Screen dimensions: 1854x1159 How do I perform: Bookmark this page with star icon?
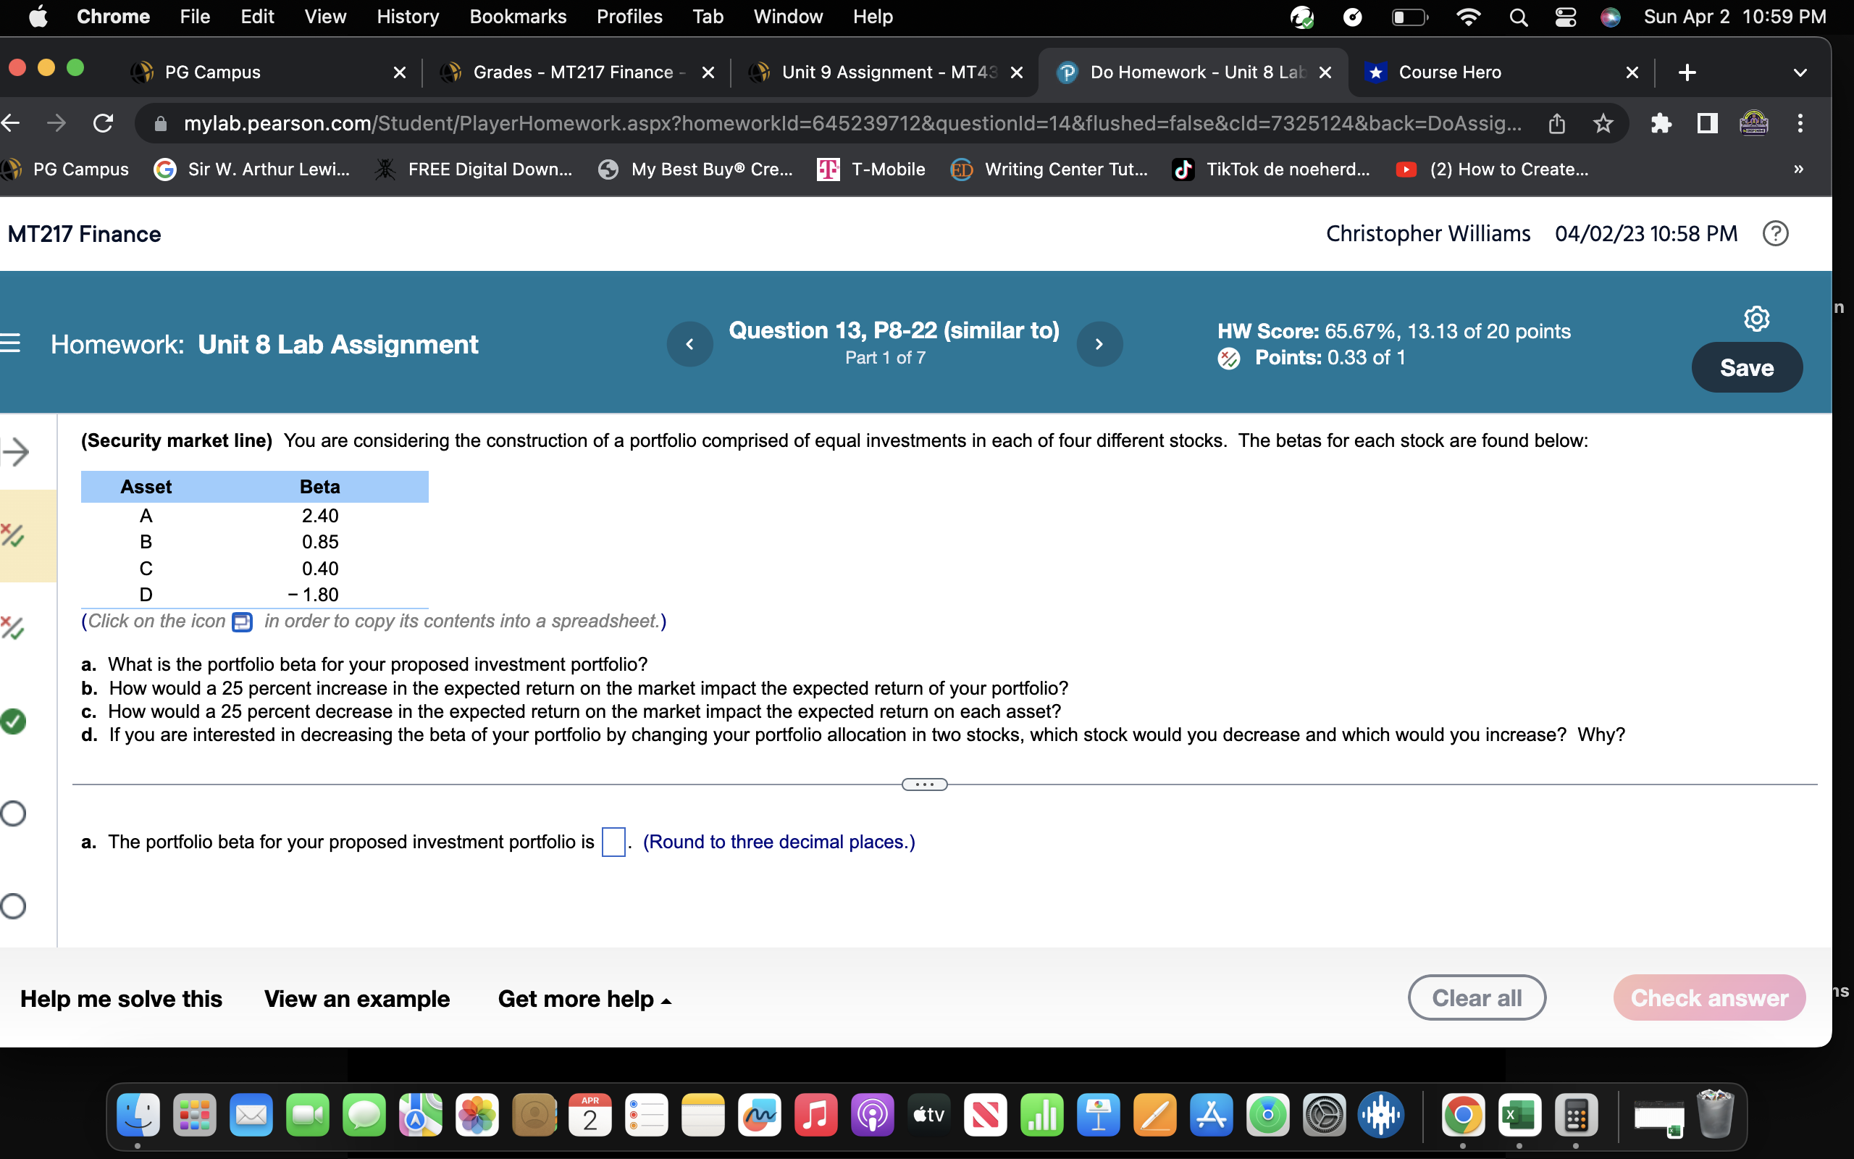1603,123
